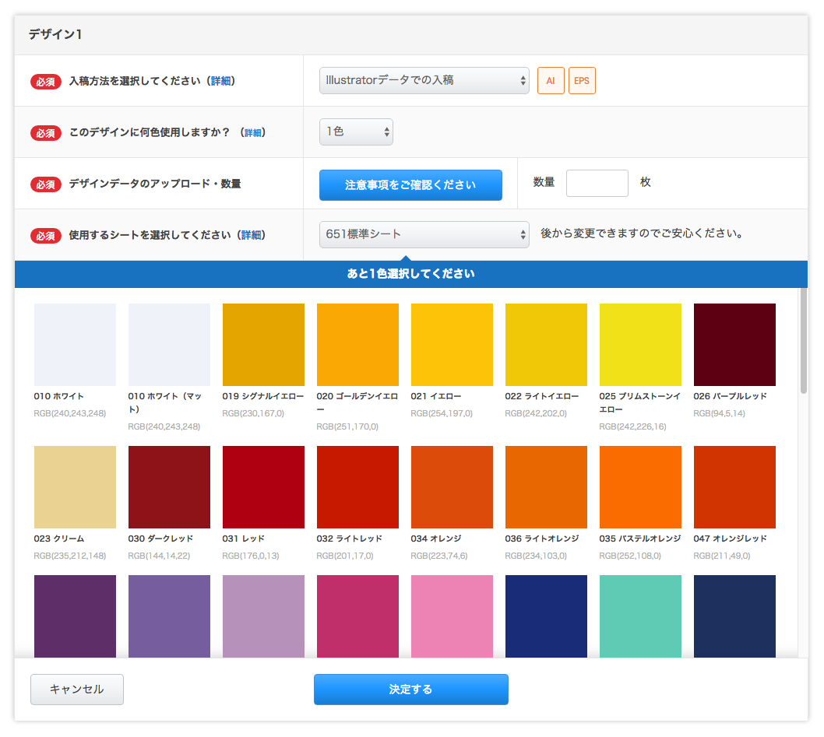The width and height of the screenshot is (824, 737).
Task: Click the 後から変更できますのでご安心ください note
Action: point(642,233)
